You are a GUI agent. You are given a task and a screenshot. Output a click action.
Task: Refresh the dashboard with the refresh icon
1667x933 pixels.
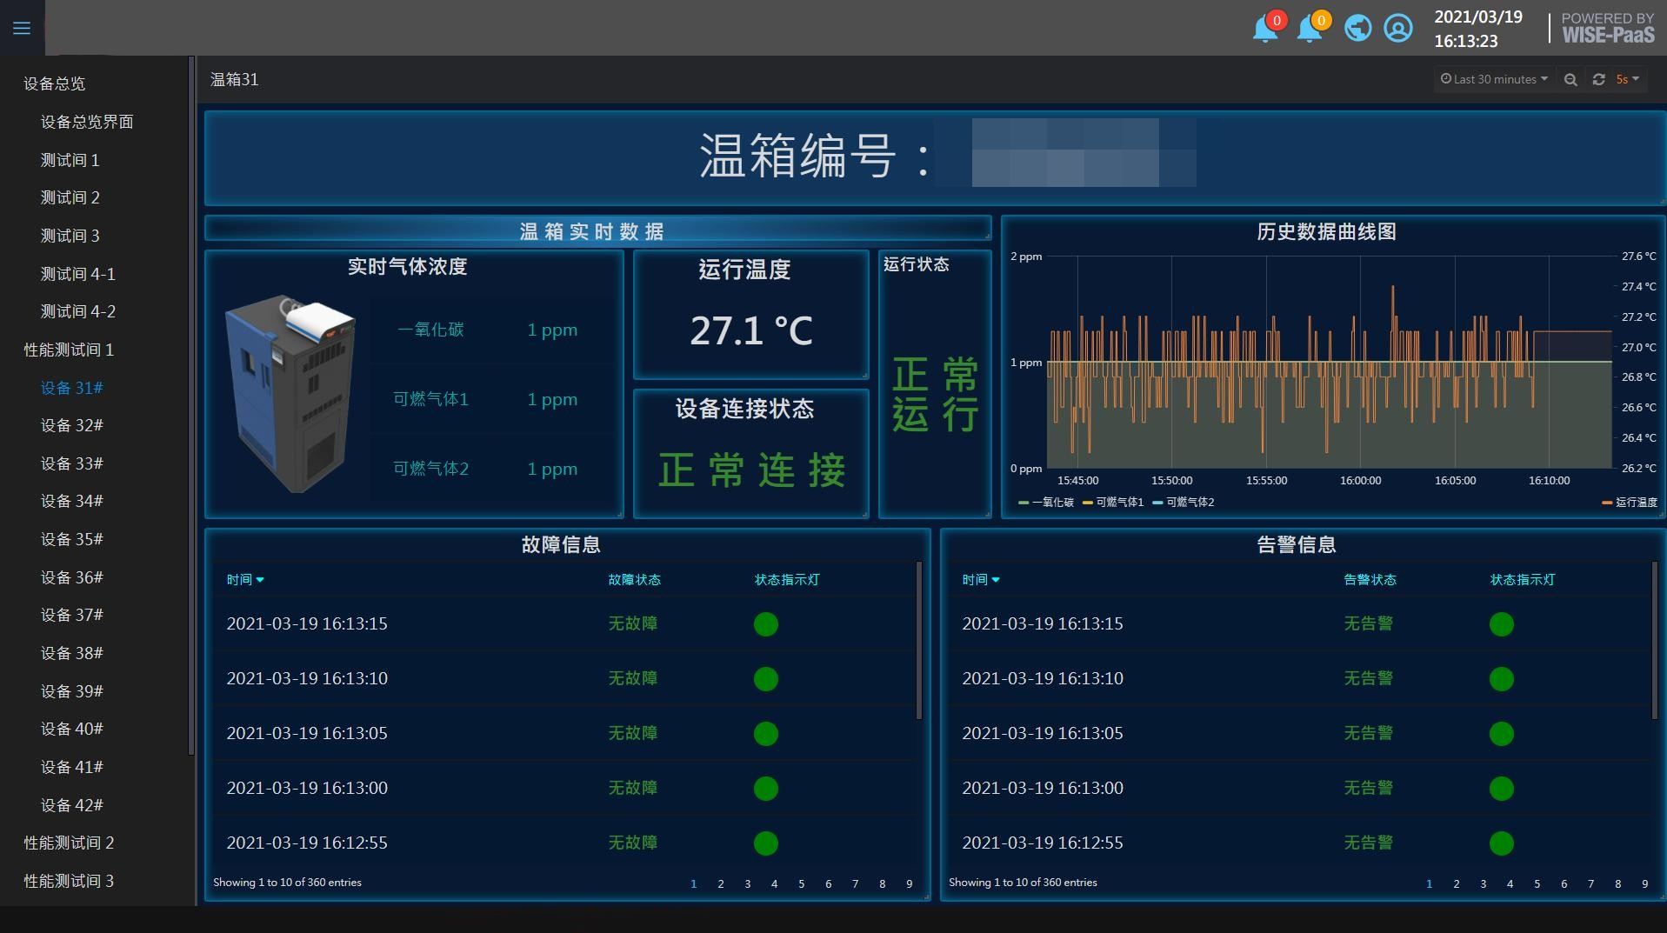[1598, 79]
